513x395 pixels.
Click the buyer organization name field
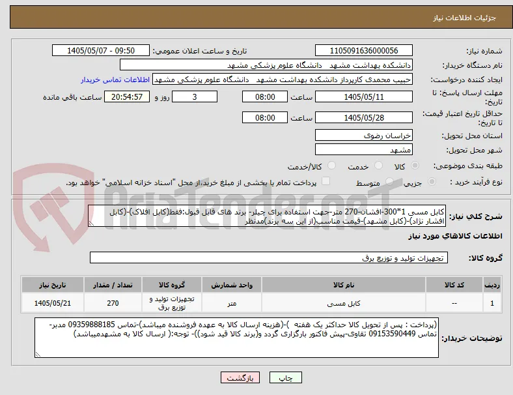266,65
